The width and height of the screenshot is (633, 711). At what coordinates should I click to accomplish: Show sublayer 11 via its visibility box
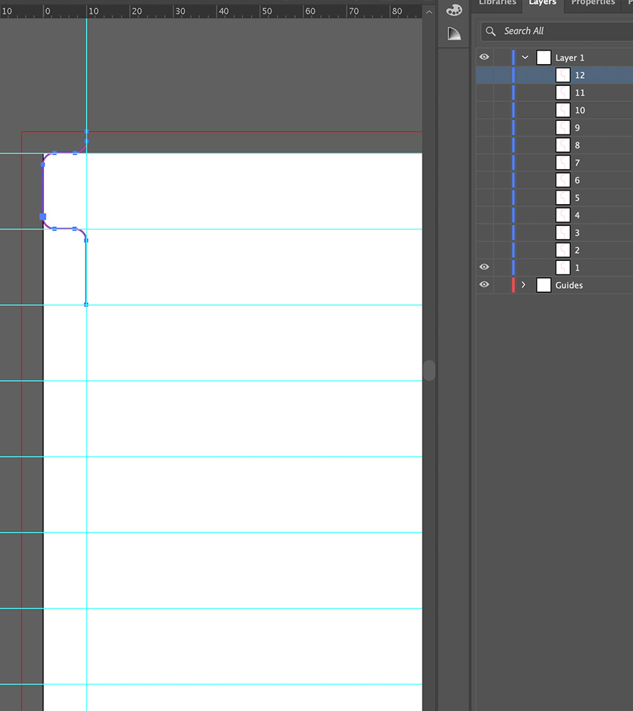484,92
